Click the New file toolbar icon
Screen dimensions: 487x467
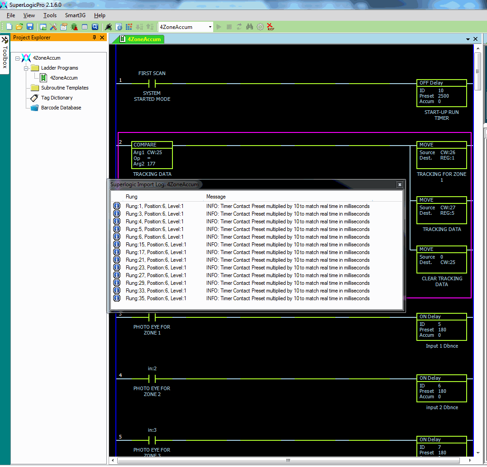click(9, 27)
